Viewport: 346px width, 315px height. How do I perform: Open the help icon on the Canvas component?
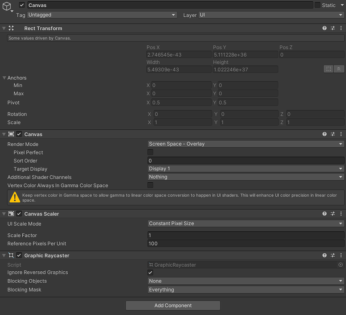click(x=324, y=134)
